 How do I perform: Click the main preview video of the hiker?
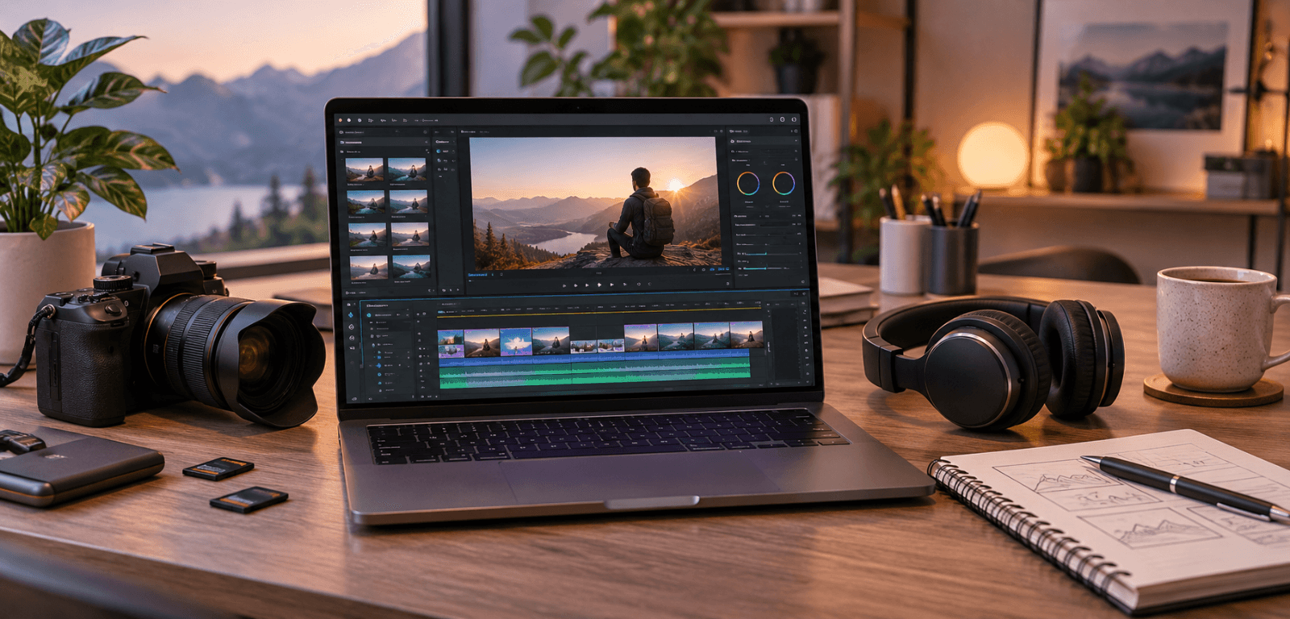(x=595, y=203)
